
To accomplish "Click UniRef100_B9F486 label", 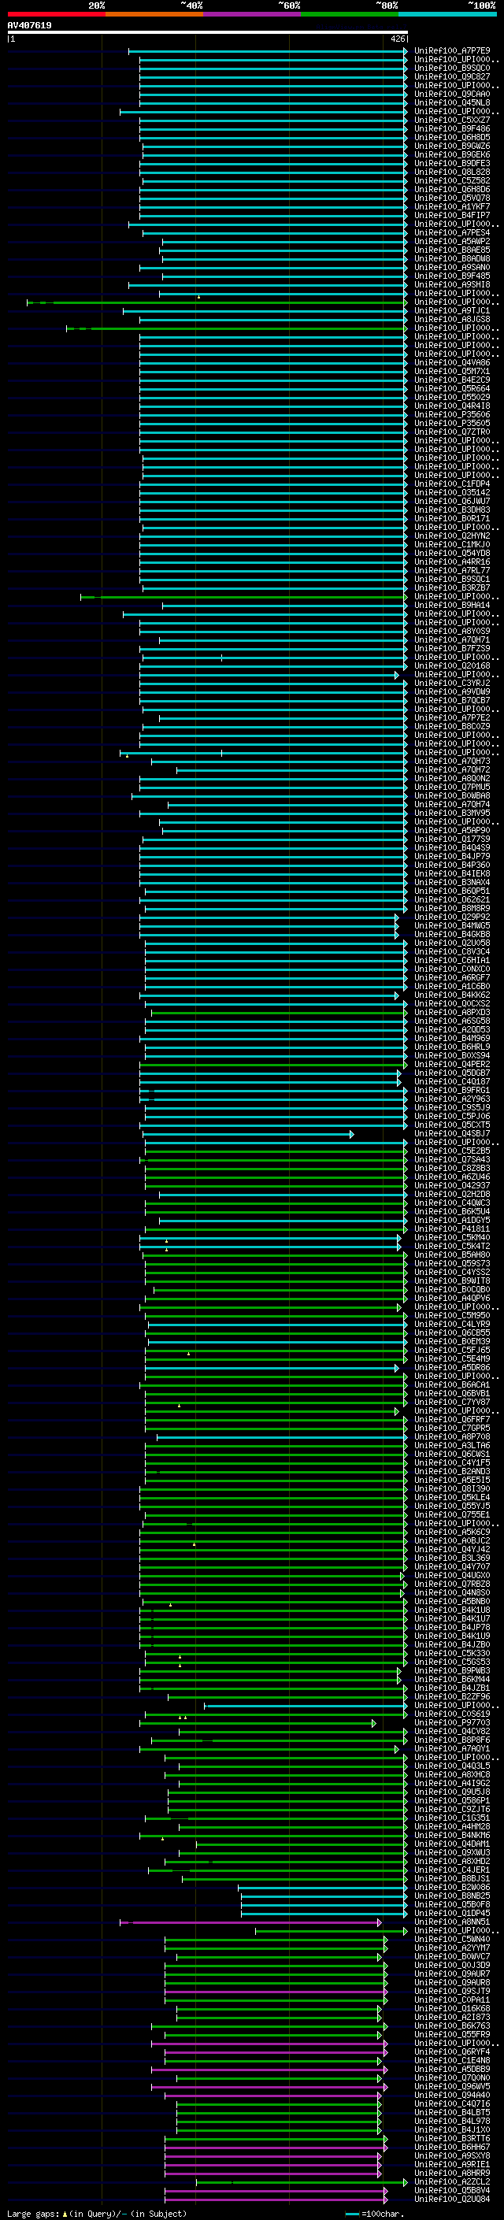I will pos(452,128).
